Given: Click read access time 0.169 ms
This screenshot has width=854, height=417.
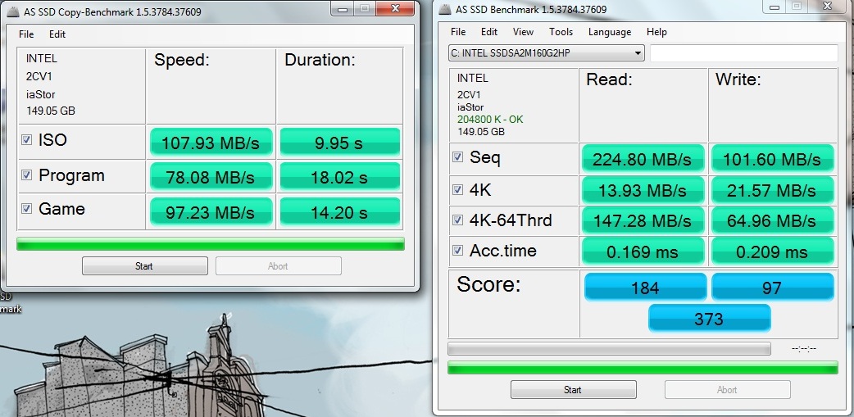Looking at the screenshot, I should (x=643, y=251).
